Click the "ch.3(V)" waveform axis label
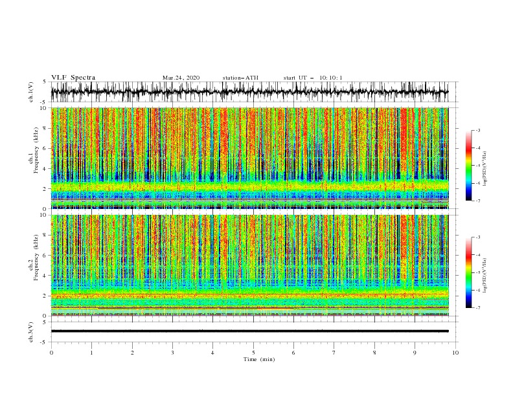The height and width of the screenshot is (396, 513). click(x=31, y=332)
